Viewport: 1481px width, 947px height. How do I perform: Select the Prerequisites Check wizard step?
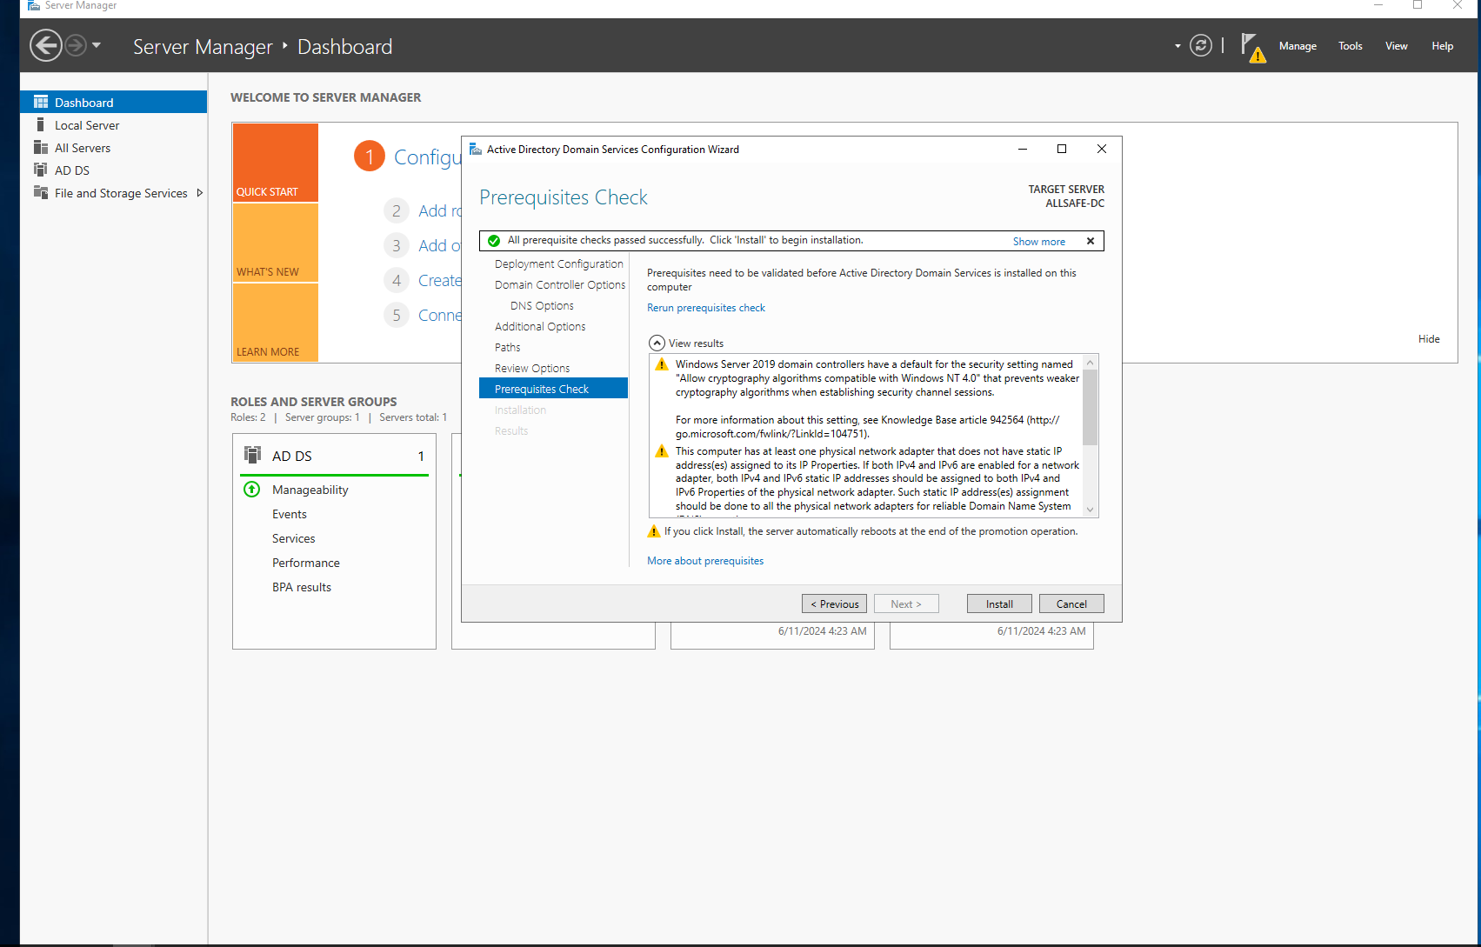point(553,389)
